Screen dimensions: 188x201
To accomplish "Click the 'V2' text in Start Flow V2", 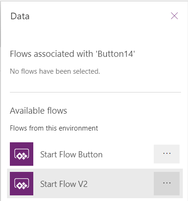I will click(83, 184).
